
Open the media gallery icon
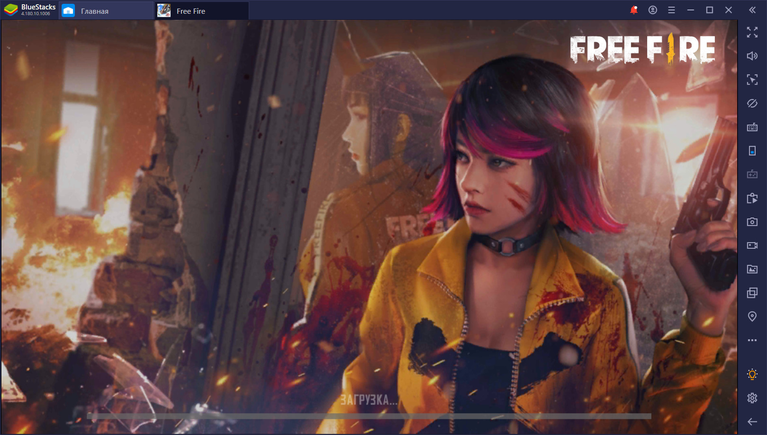pos(752,269)
